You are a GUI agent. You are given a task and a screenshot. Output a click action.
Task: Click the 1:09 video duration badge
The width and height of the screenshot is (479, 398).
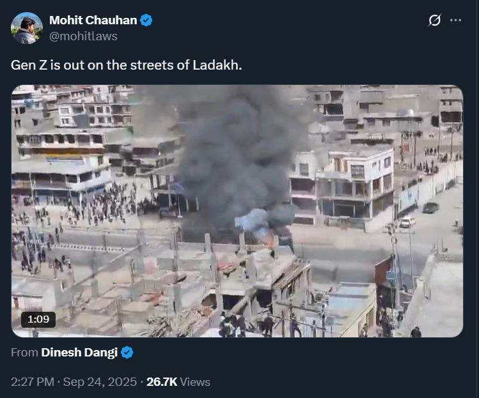pyautogui.click(x=38, y=319)
